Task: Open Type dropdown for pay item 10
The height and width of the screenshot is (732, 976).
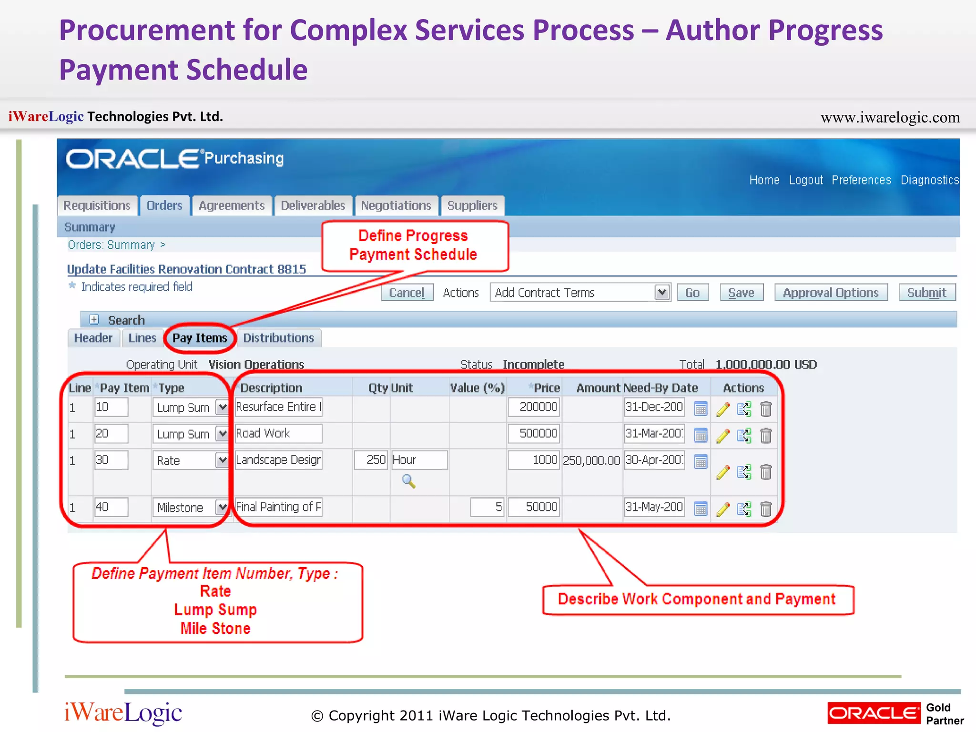Action: tap(222, 407)
